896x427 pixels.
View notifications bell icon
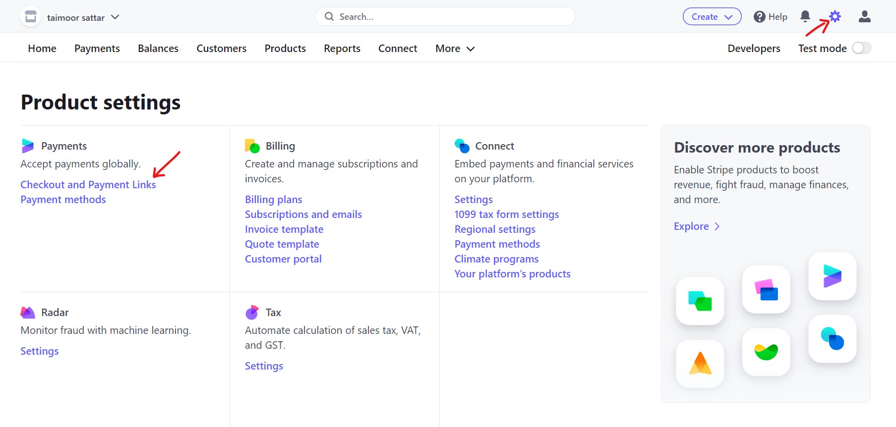click(x=805, y=16)
